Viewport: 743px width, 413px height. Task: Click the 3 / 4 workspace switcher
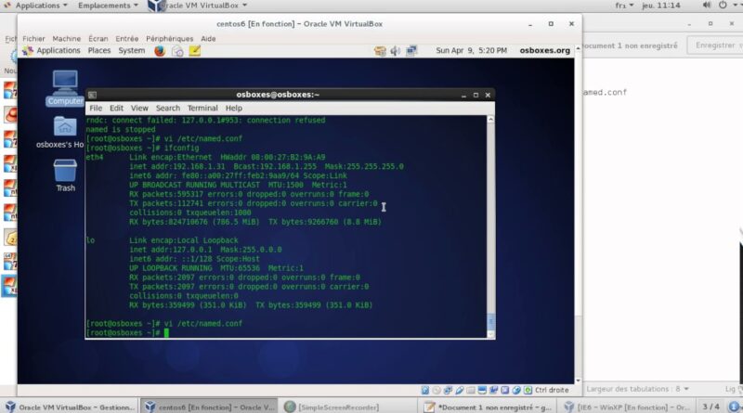point(710,407)
